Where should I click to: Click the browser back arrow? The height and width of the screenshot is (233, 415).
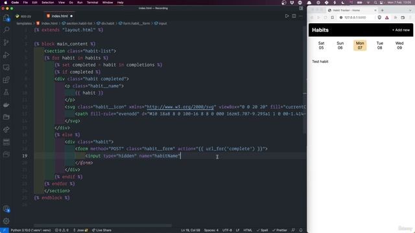tap(312, 17)
